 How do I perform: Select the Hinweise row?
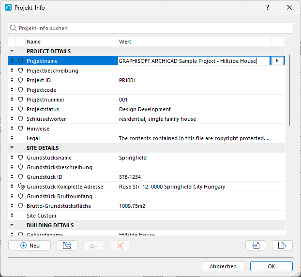[146, 128]
